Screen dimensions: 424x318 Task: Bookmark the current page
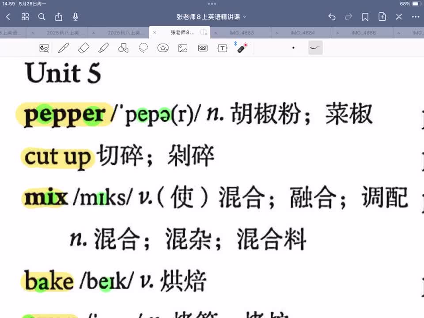[x=365, y=17]
